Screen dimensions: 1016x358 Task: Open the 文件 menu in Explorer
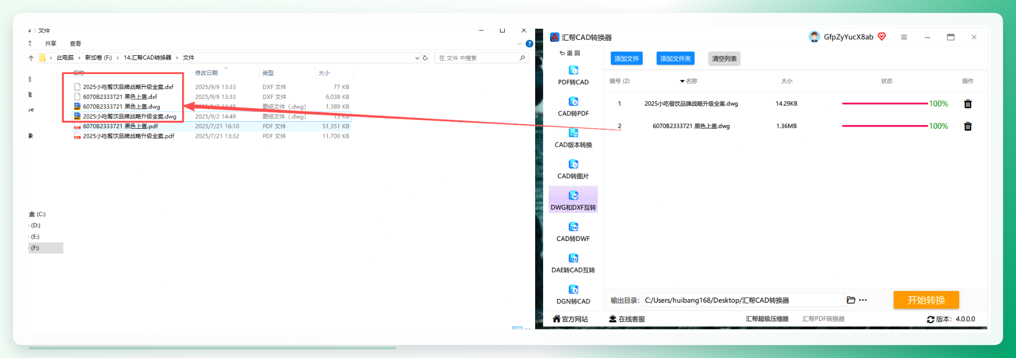pyautogui.click(x=44, y=31)
